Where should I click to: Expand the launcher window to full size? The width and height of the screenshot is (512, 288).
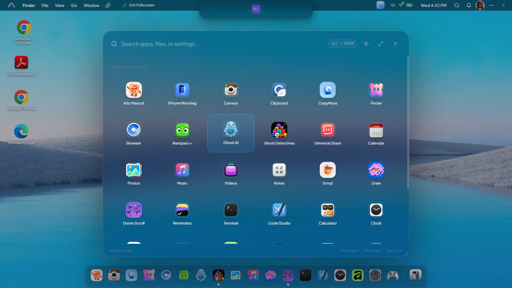pos(381,44)
